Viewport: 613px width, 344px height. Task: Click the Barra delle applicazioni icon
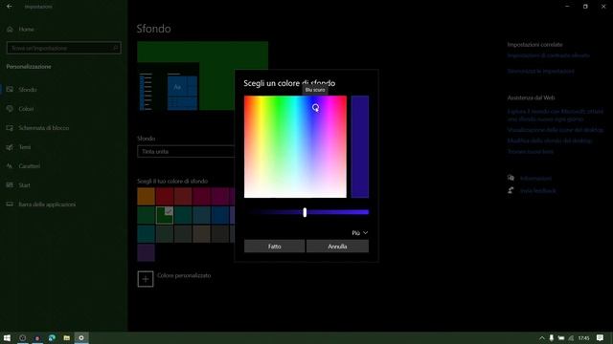(x=10, y=204)
